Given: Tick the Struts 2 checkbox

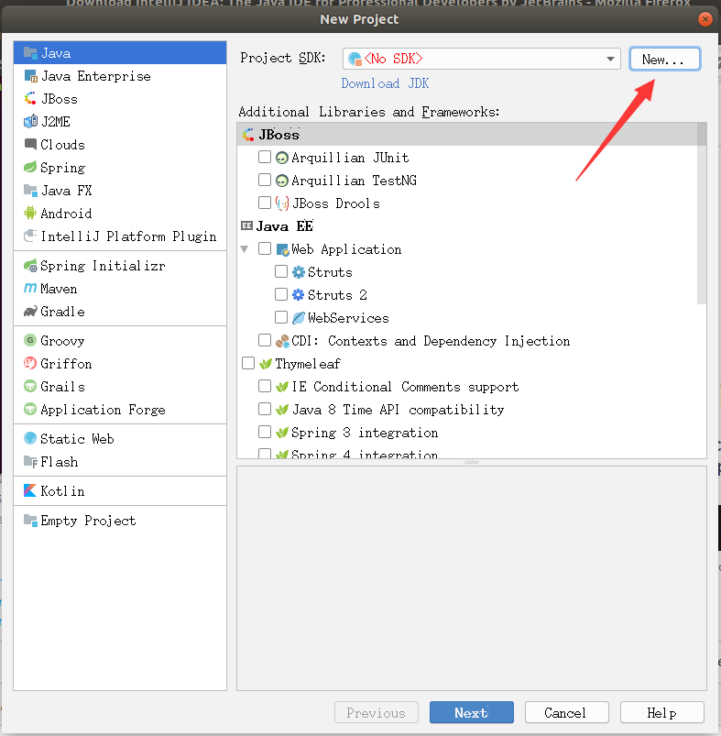Looking at the screenshot, I should (x=281, y=294).
